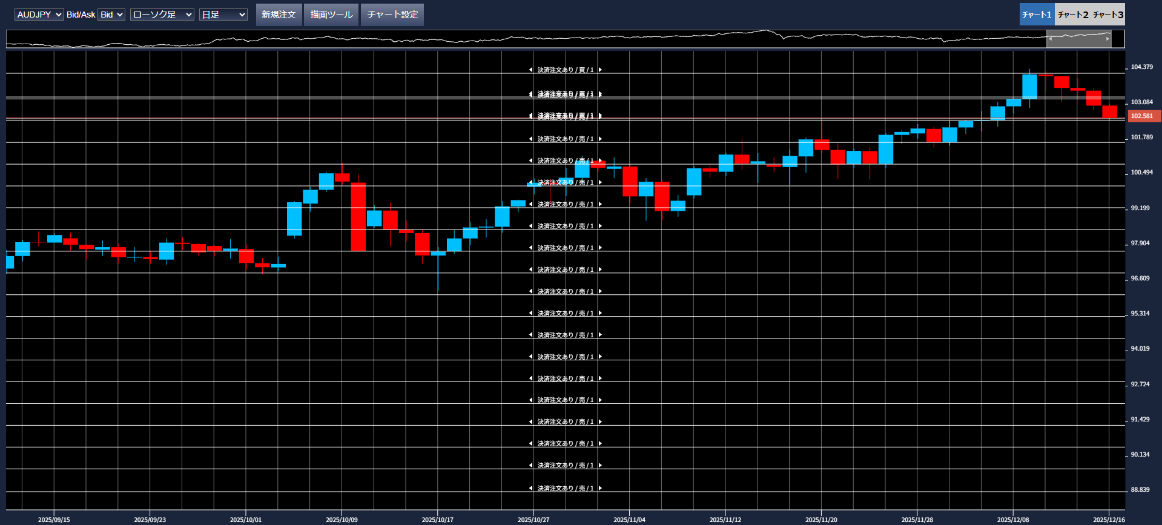Viewport: 1162px width, 525px height.
Task: Switch to the チャート2 tab
Action: (x=1072, y=15)
